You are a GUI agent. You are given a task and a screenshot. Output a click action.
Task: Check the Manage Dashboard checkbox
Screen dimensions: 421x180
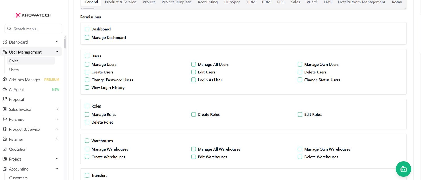tap(87, 38)
